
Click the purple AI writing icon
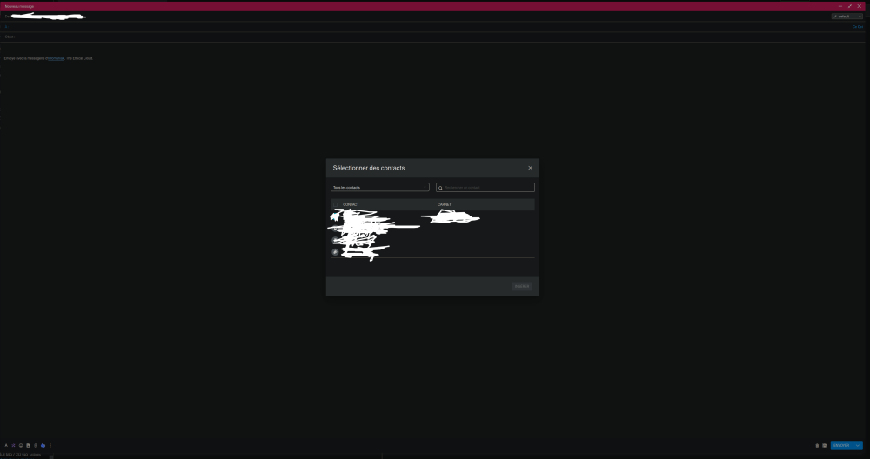tap(13, 445)
